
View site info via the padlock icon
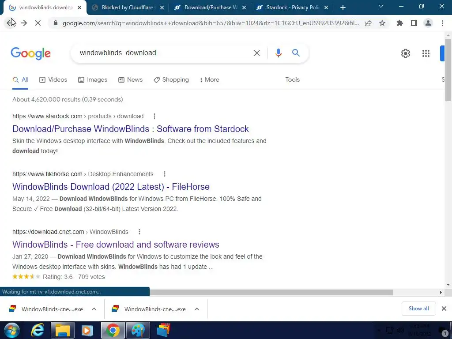pos(56,23)
